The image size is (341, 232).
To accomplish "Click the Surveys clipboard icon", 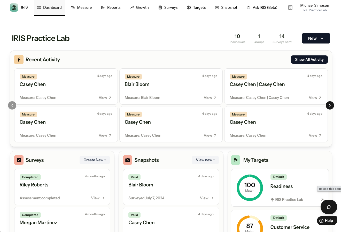I will (19, 160).
